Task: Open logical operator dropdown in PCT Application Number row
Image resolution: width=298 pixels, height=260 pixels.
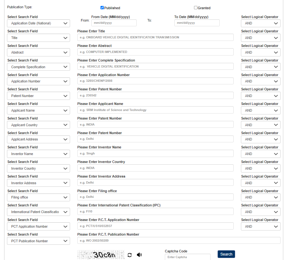Action: click(x=261, y=226)
